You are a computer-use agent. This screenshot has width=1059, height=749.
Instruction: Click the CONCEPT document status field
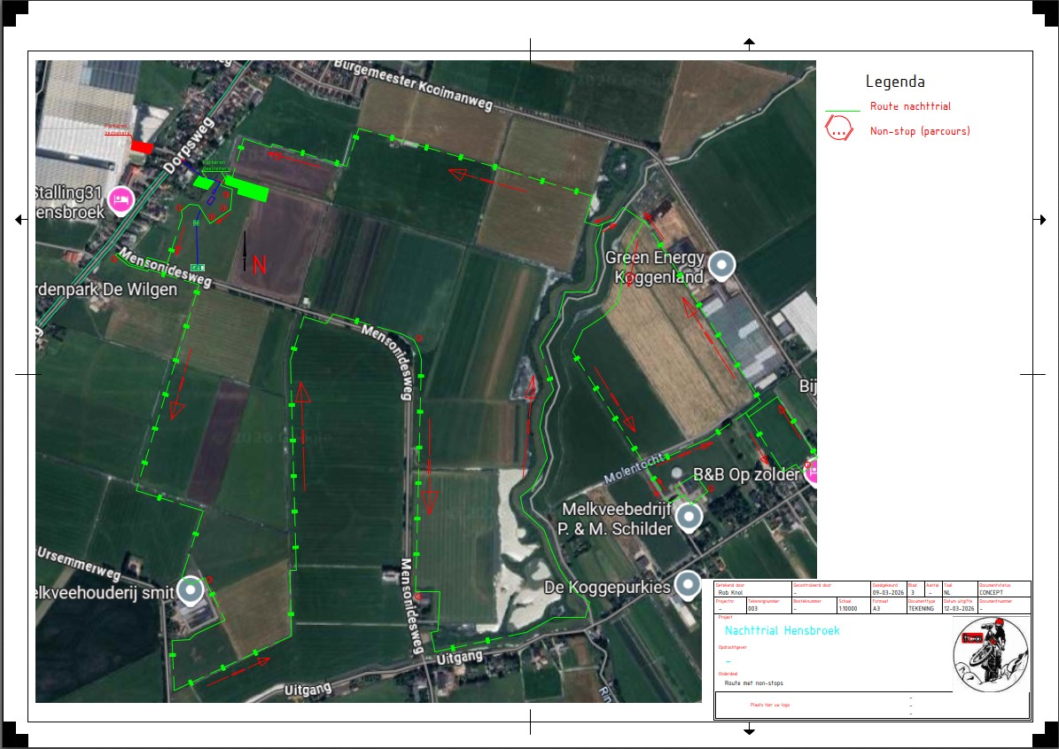coord(992,593)
